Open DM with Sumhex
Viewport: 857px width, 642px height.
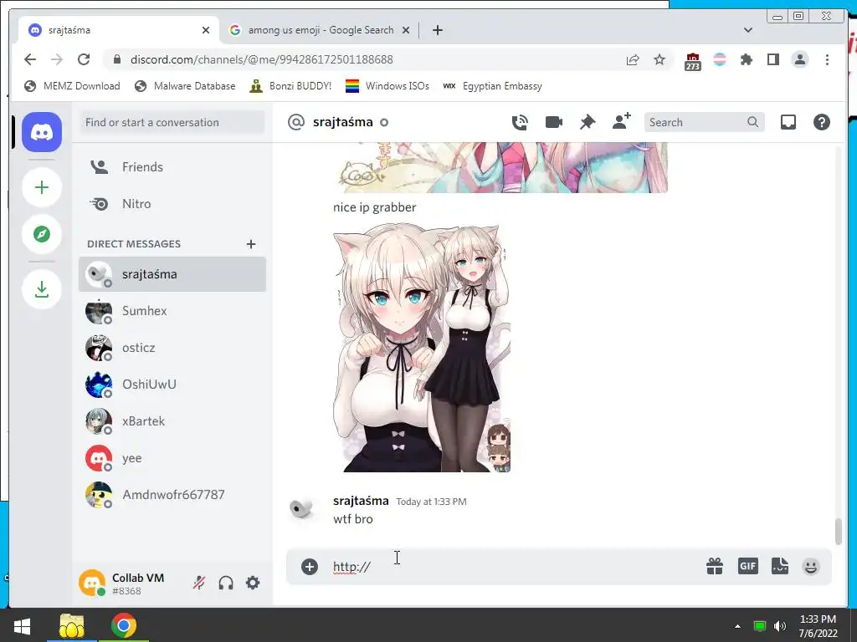172,311
